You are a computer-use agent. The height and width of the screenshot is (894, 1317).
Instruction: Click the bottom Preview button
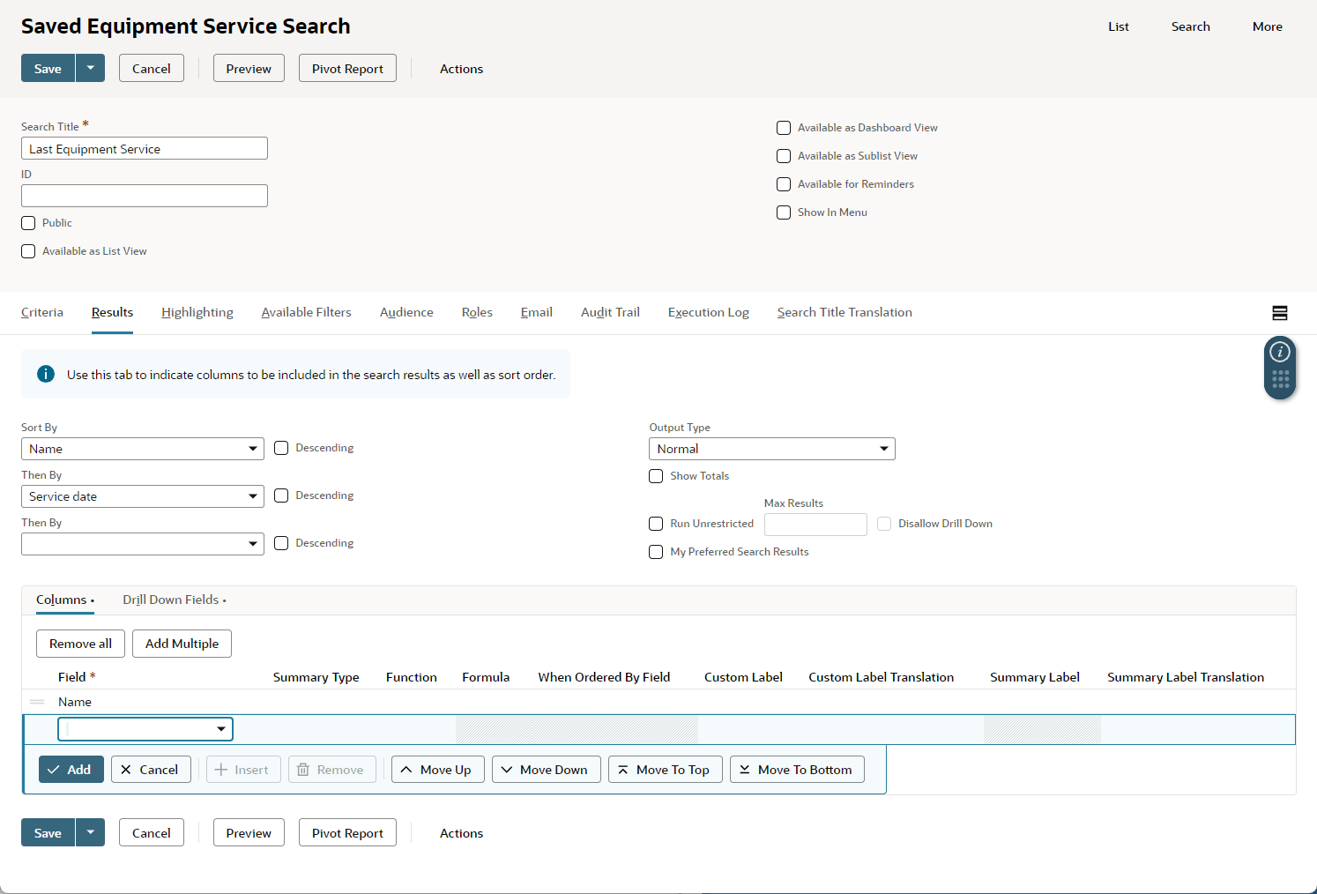(249, 832)
